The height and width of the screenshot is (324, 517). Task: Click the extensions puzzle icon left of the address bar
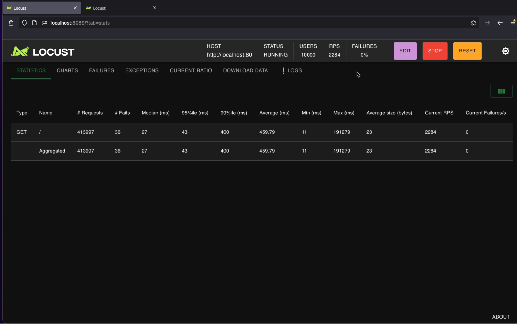coord(11,23)
